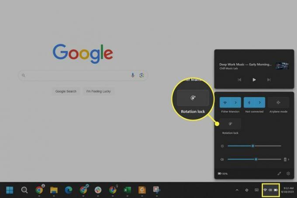Screen dimensions: 297x198
Task: Open battery settings showing 93%
Action: tap(223, 174)
